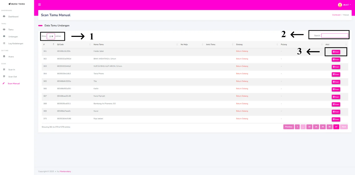Click the Acara calendar icon in sidebar
The height and width of the screenshot is (175, 355).
pyautogui.click(x=4, y=57)
